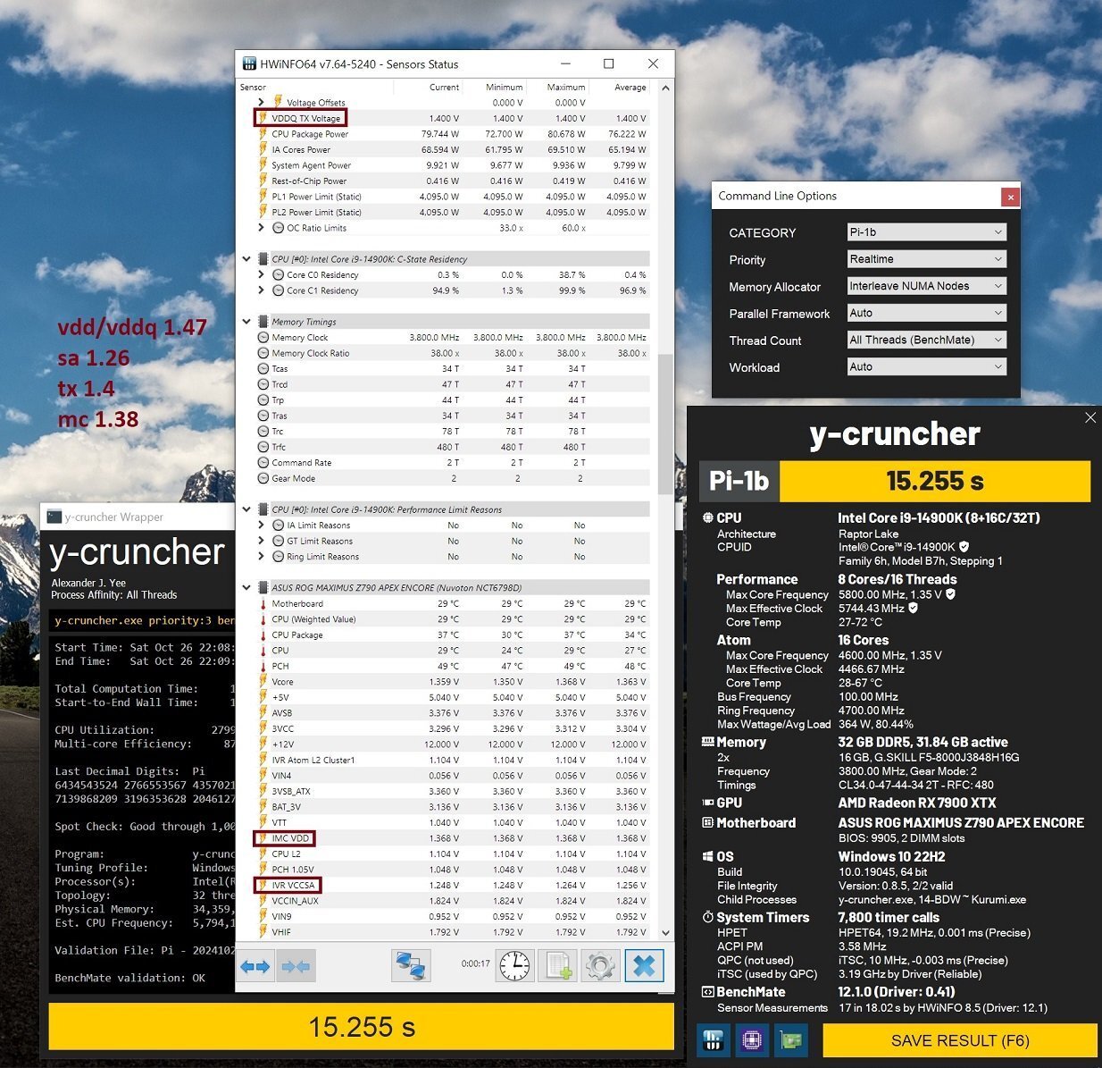Image resolution: width=1102 pixels, height=1068 pixels.
Task: Click the lightning icon for CPU Package Power
Action: [263, 134]
